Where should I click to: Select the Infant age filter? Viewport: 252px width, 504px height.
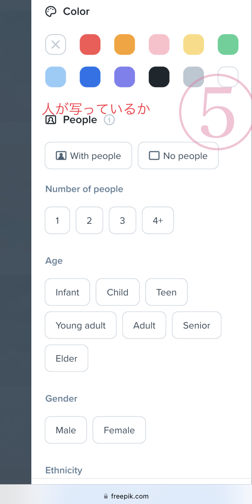tap(67, 292)
